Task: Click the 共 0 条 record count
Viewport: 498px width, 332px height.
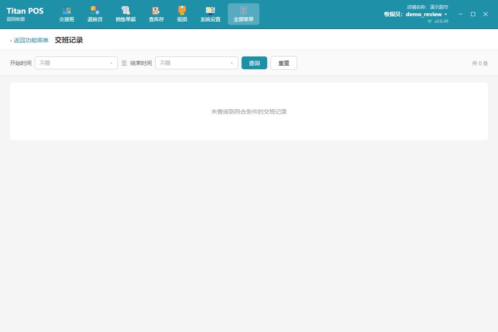Action: (480, 63)
